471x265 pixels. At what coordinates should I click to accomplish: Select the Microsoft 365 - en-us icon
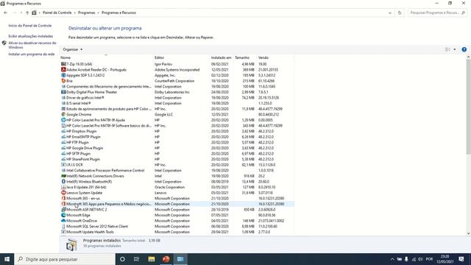(x=63, y=198)
